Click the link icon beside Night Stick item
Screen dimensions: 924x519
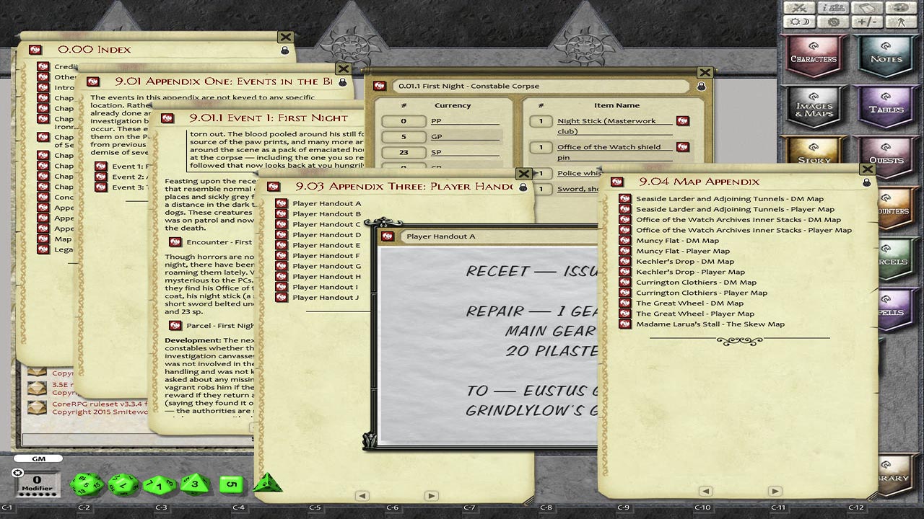coord(682,121)
